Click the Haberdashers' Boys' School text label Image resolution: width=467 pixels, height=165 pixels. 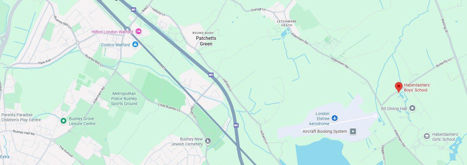click(x=417, y=88)
